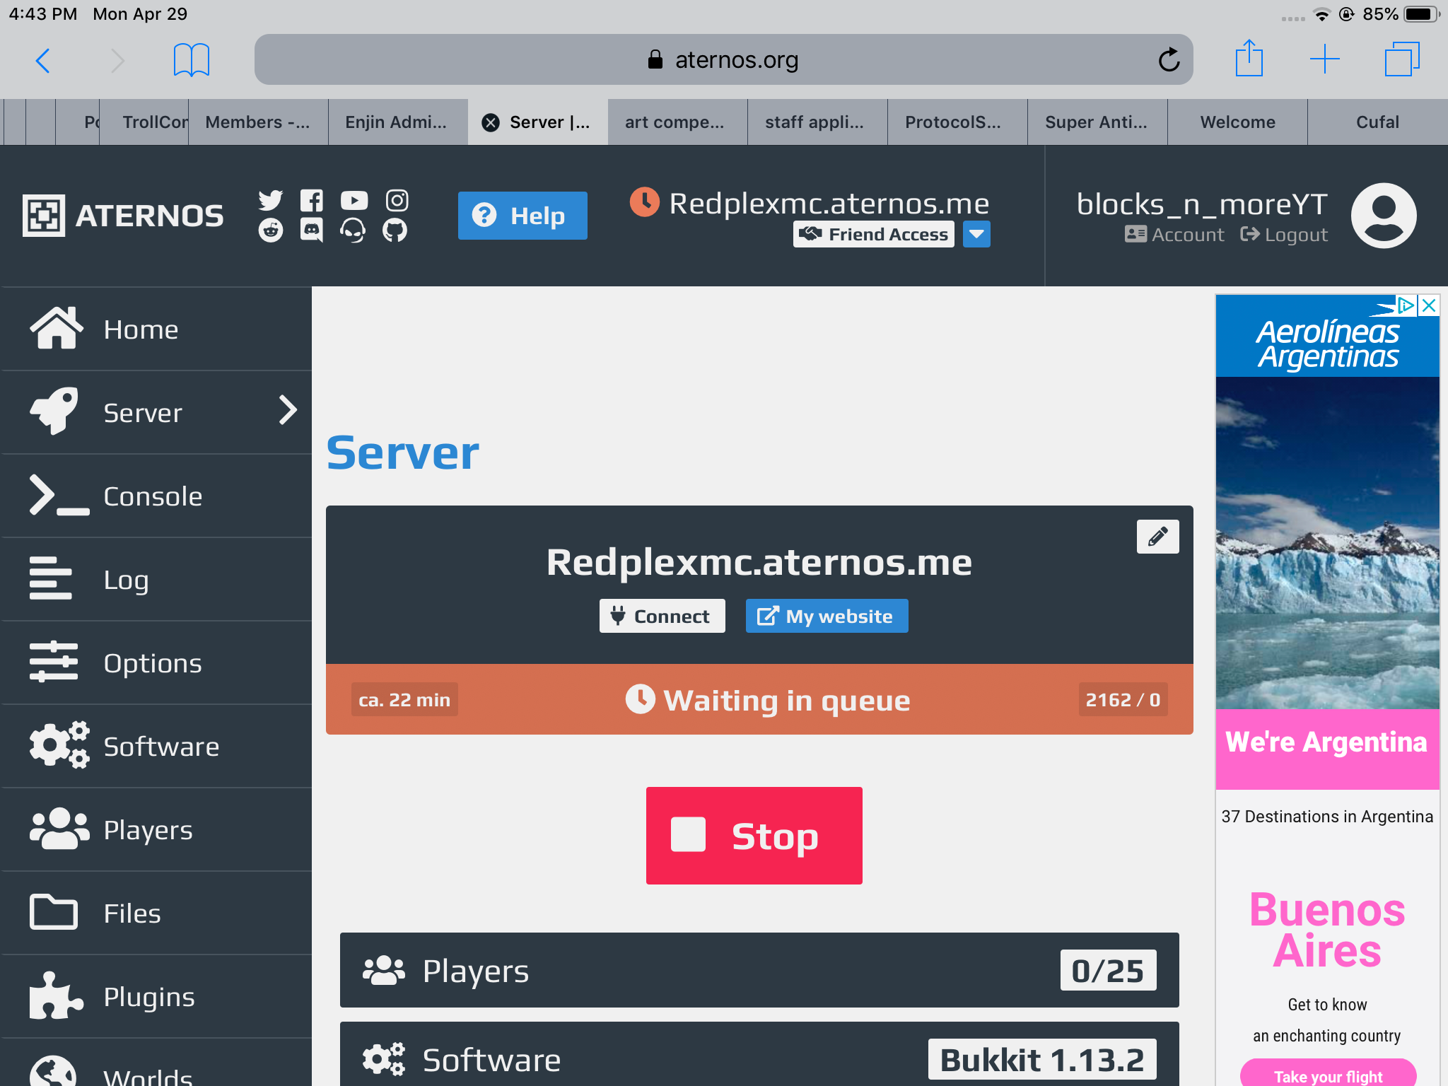1448x1086 pixels.
Task: Switch to Enjin Admin browser tab
Action: point(397,122)
